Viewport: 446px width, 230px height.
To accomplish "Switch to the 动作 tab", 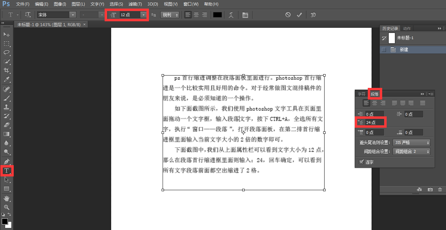I will click(x=407, y=28).
